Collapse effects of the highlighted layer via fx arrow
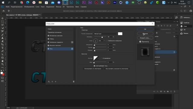This screenshot has height=109, width=193. click(x=176, y=52)
